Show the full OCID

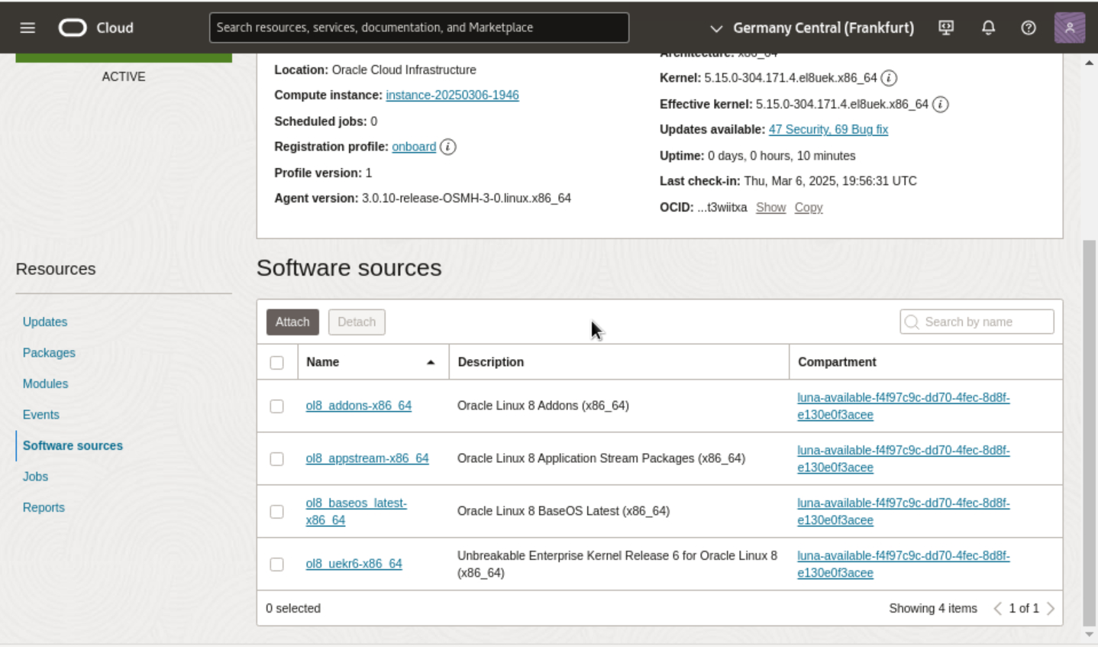[770, 208]
